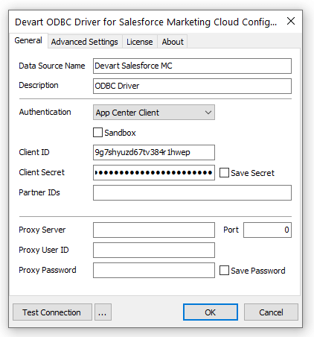Viewport: 314px width, 337px height.
Task: Expand the Authentication dropdown list
Action: pyautogui.click(x=154, y=113)
